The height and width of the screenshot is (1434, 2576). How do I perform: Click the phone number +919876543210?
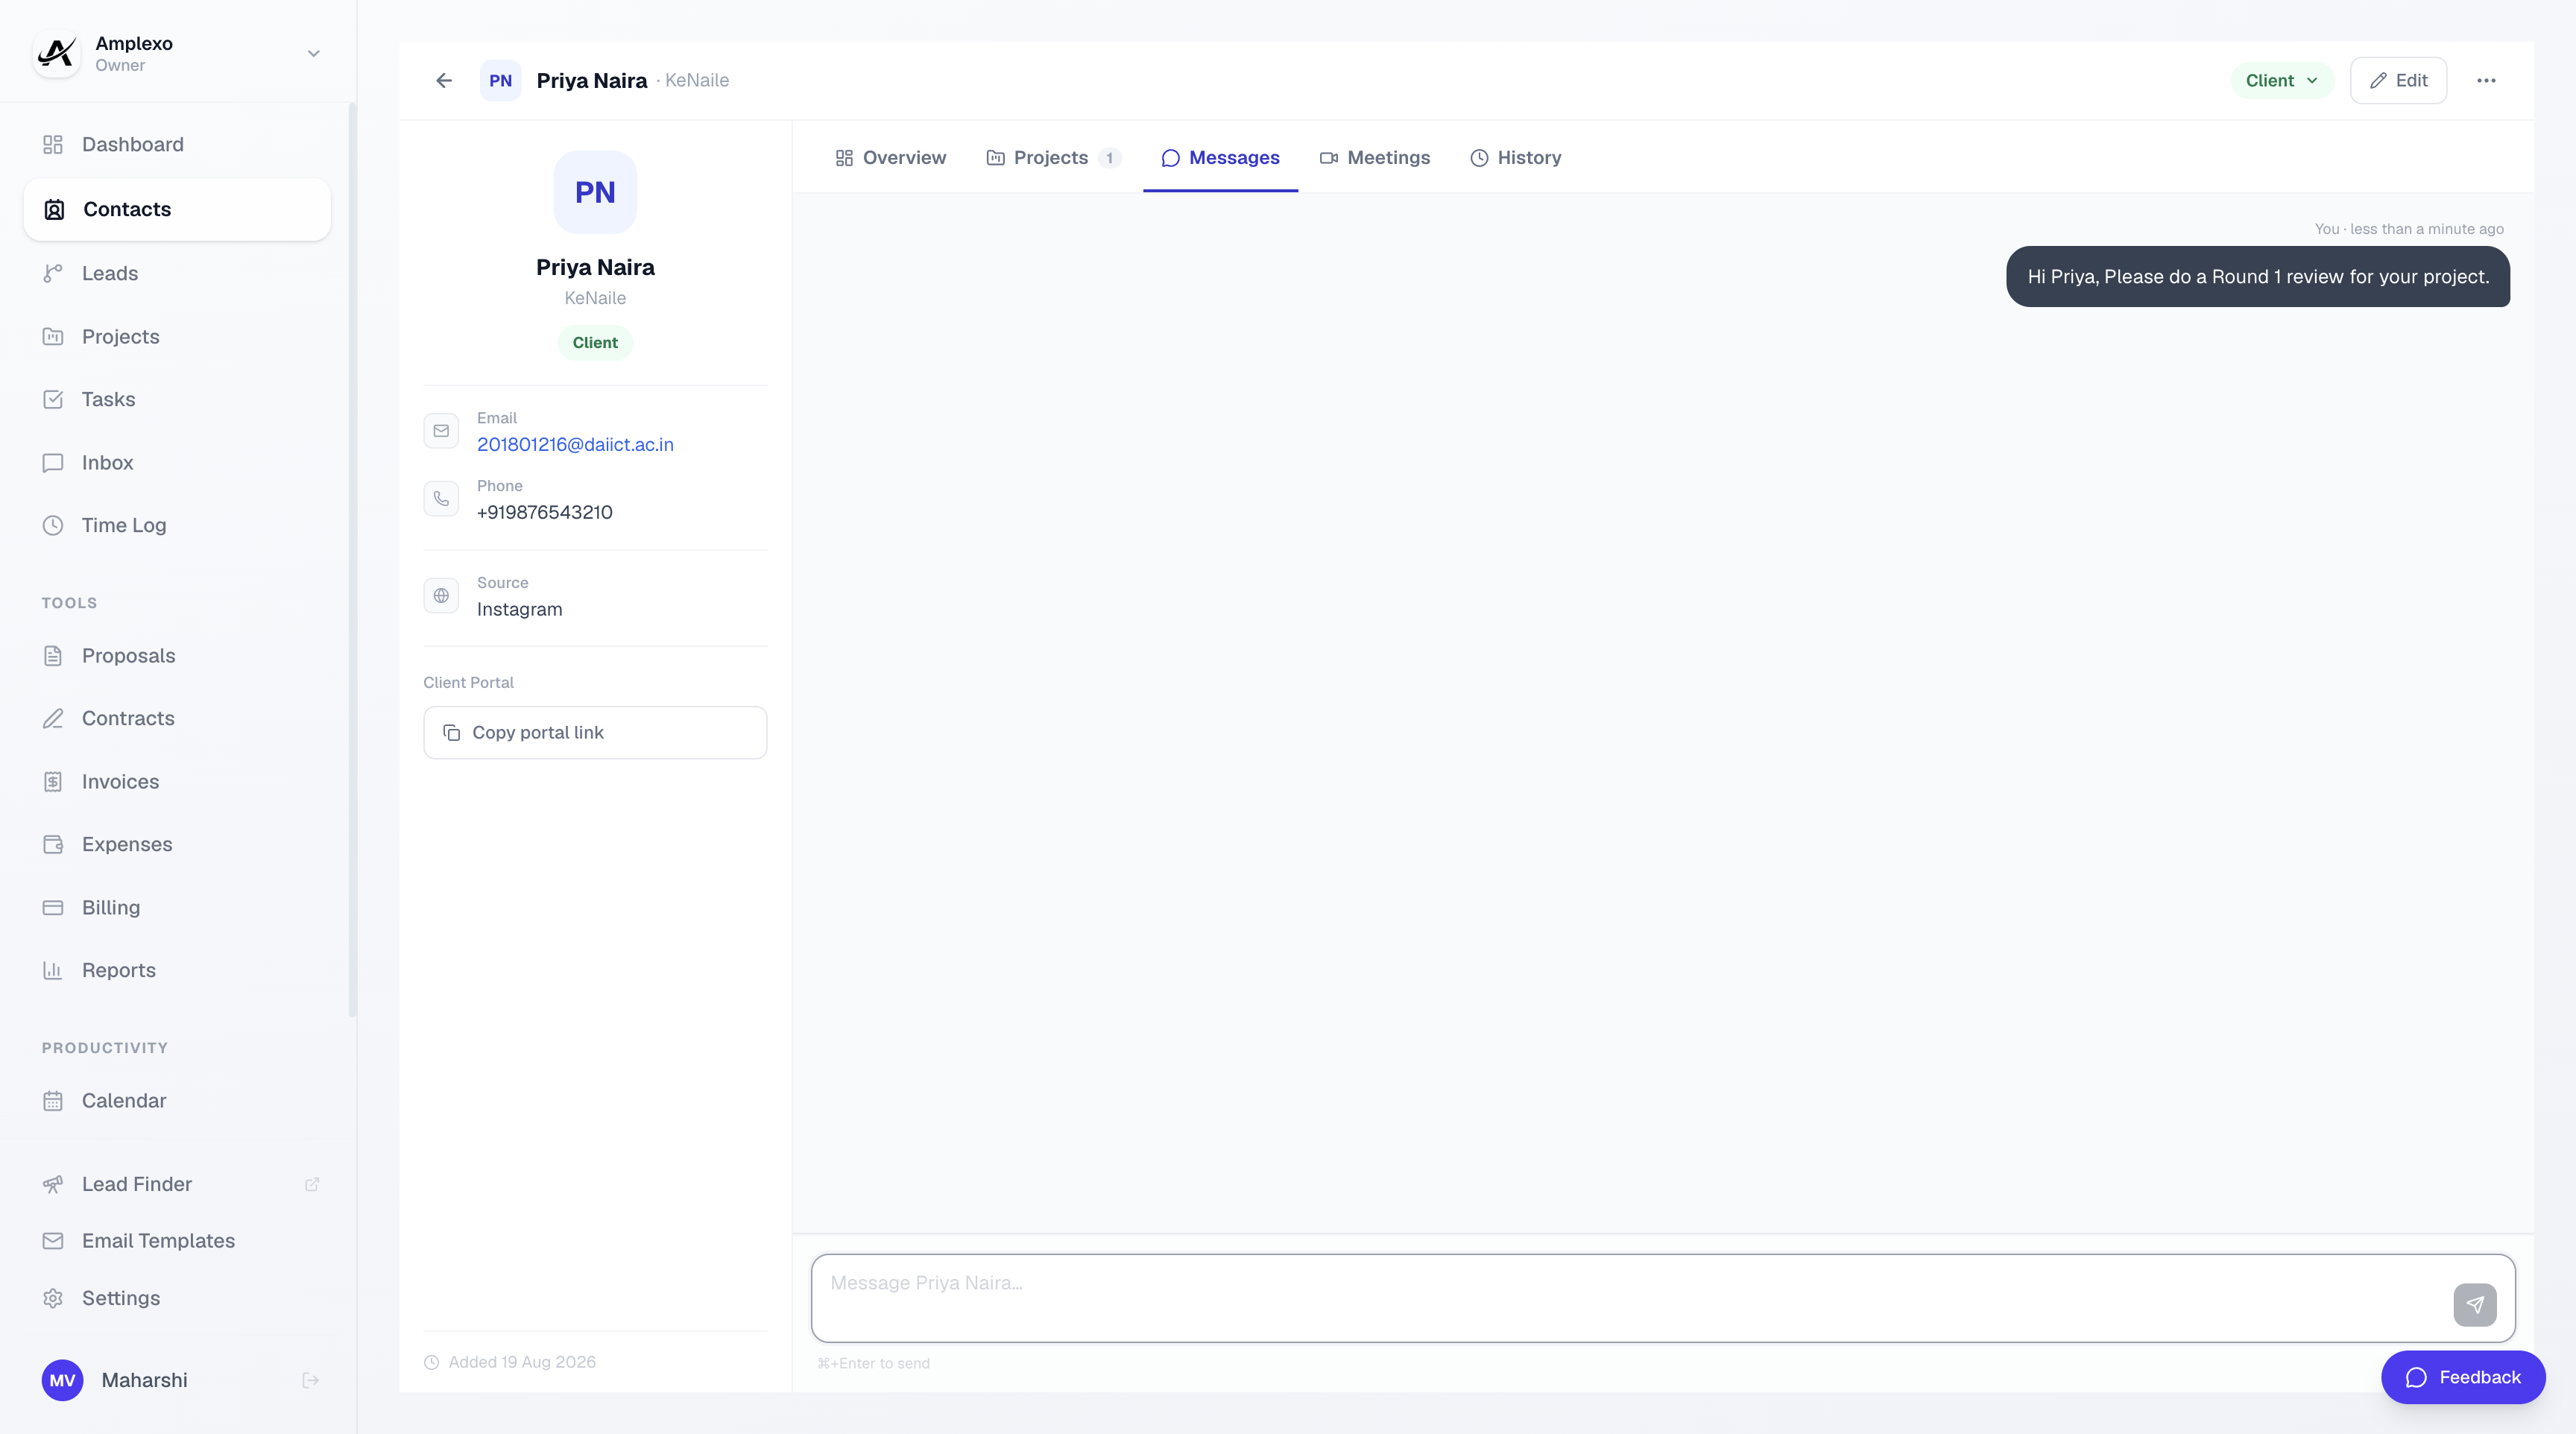544,512
